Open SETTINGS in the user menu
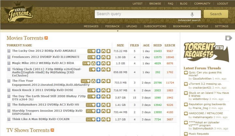This screenshot has width=235, height=136. pyautogui.click(x=222, y=26)
